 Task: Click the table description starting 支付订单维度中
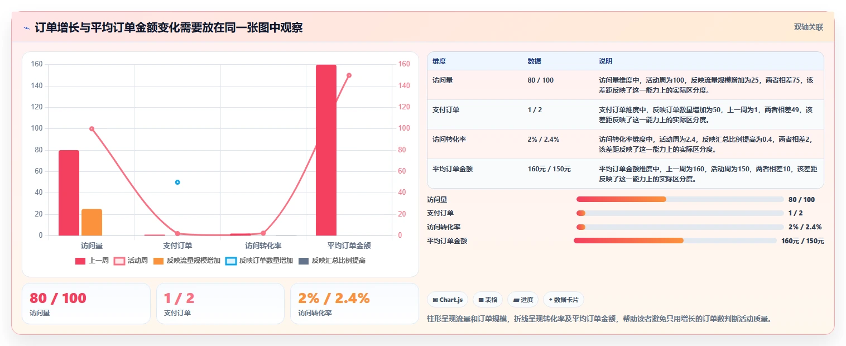click(x=705, y=114)
